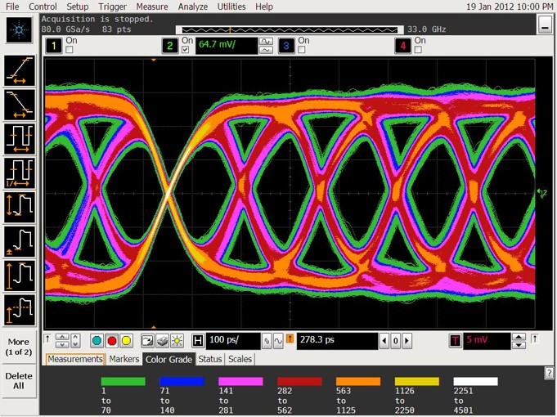Open the Control menu

coord(43,7)
